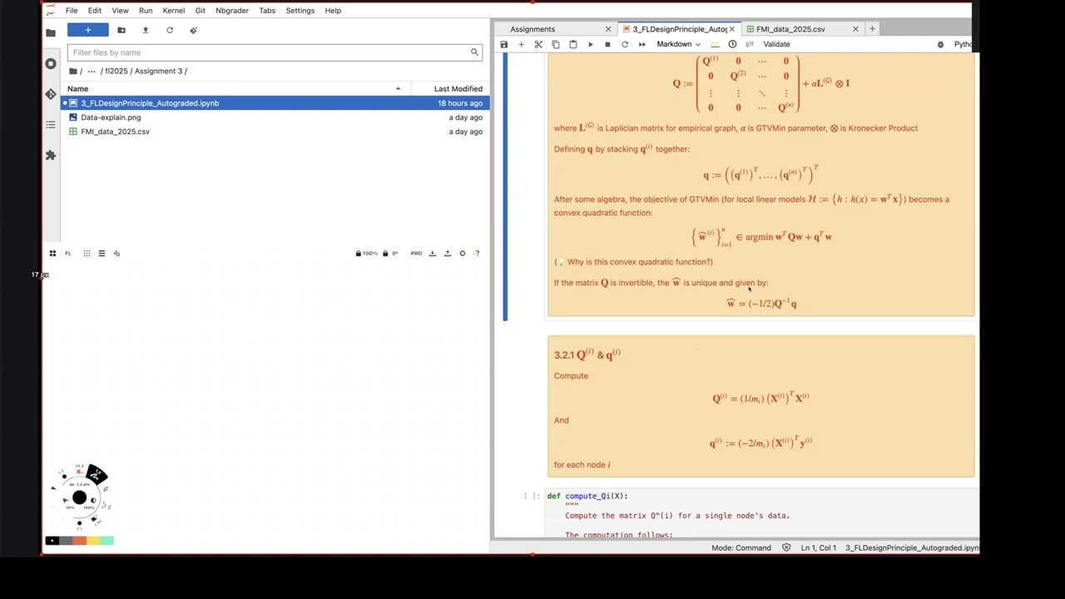Viewport: 1065px width, 599px height.
Task: Go to the root folder icon in breadcrumb
Action: pos(73,71)
